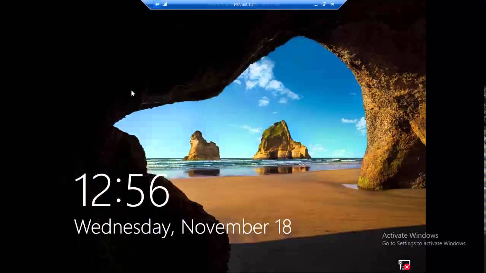This screenshot has height=273, width=486.
Task: Minimize the remote desktop session
Action: pyautogui.click(x=316, y=5)
